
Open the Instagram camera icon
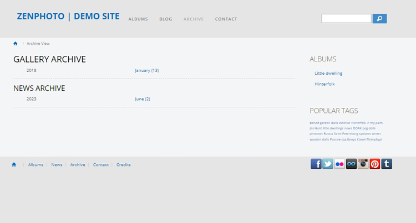363,164
